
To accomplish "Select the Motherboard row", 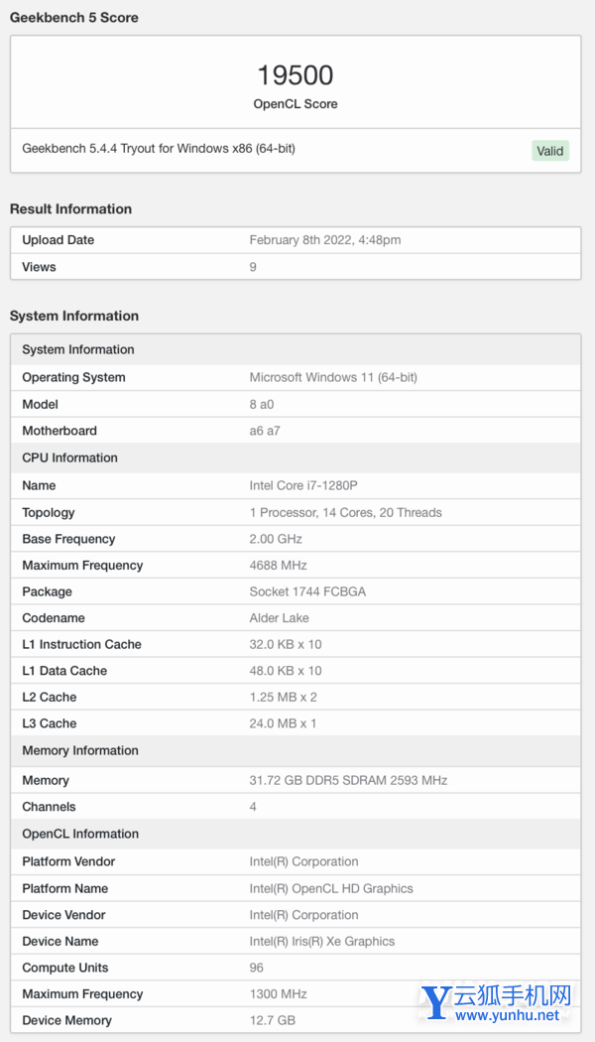I will point(296,431).
